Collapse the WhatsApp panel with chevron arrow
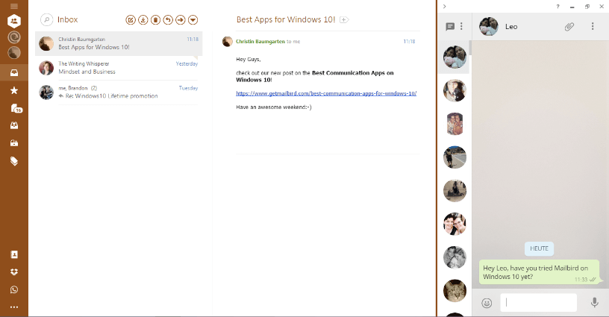 pos(444,6)
